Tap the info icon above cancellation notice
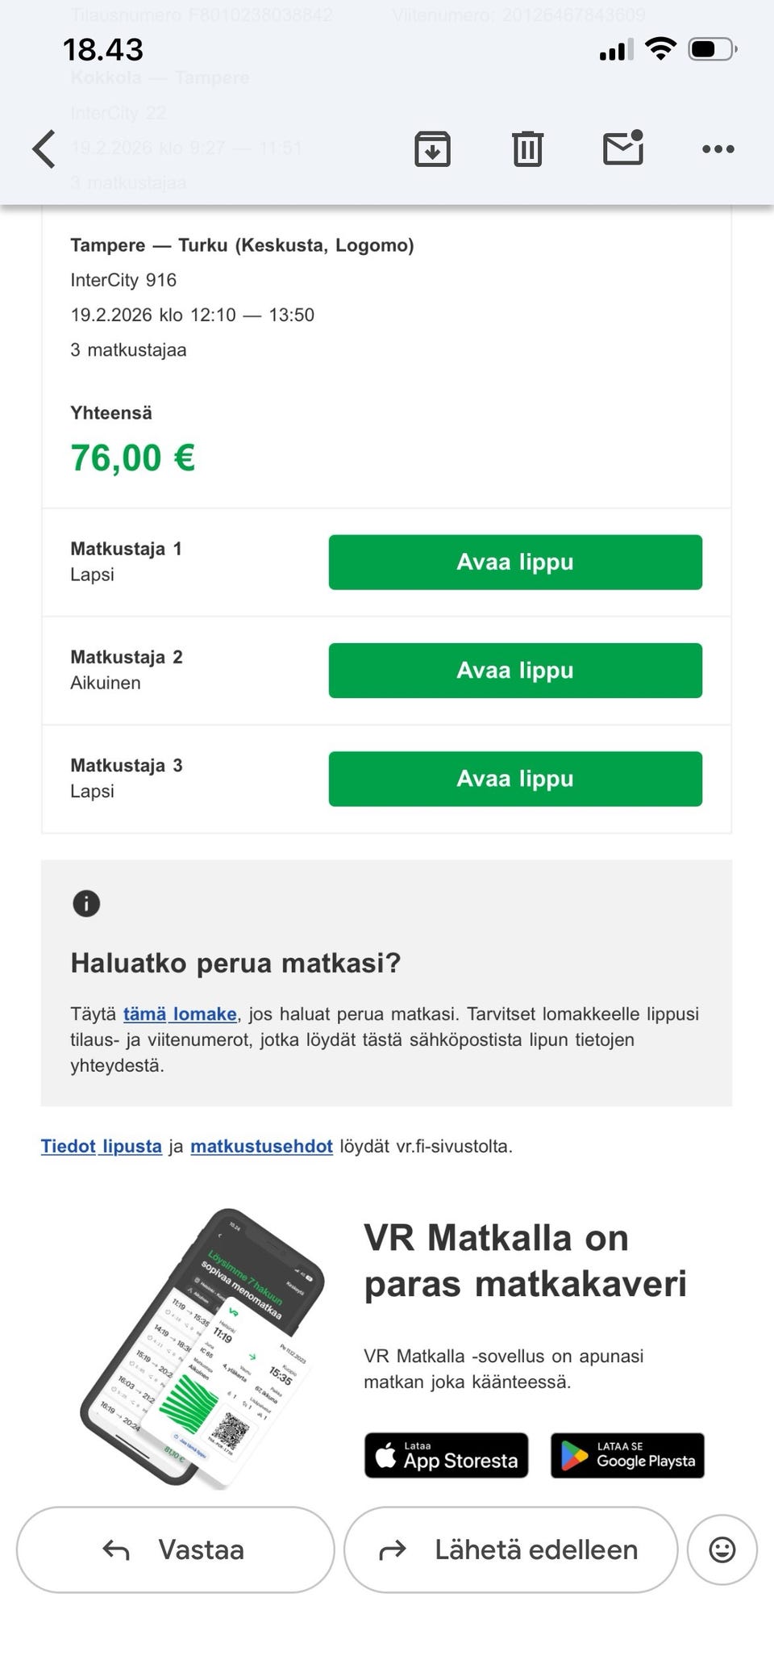 [x=86, y=903]
